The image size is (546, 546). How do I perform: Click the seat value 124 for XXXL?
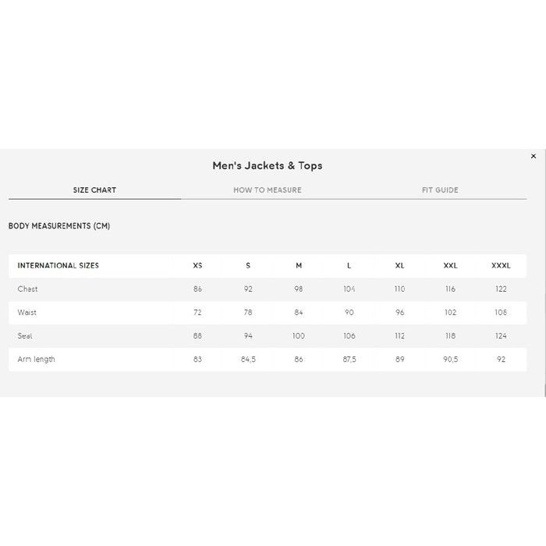(501, 336)
